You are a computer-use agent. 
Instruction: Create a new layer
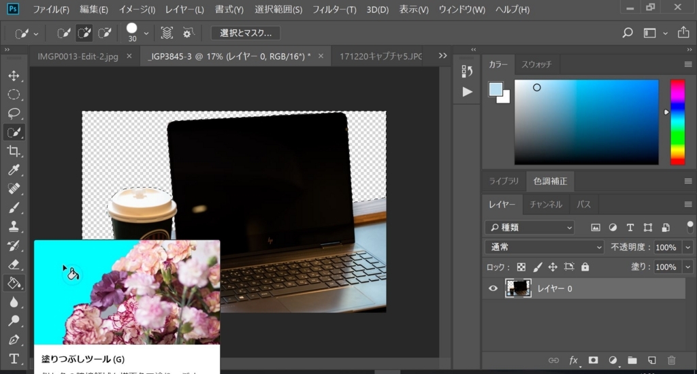point(651,360)
